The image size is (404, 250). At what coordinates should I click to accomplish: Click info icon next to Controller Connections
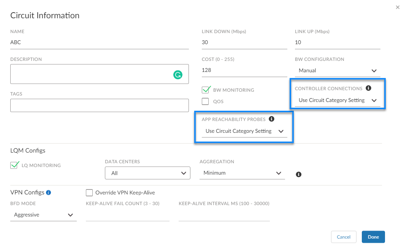click(368, 88)
